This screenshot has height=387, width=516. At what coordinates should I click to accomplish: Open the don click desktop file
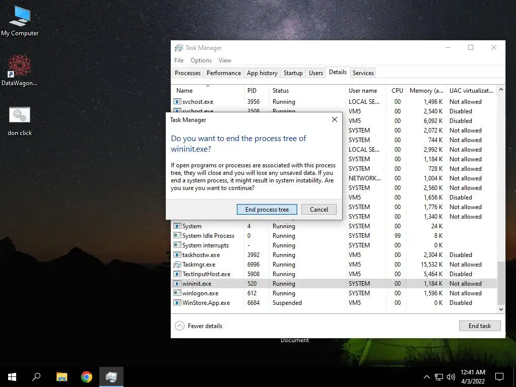[20, 121]
